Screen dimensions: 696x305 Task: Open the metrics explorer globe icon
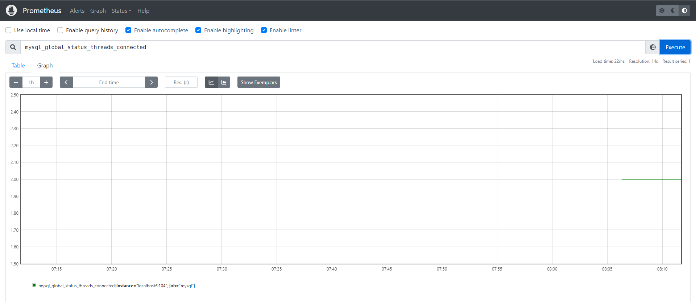coord(652,47)
